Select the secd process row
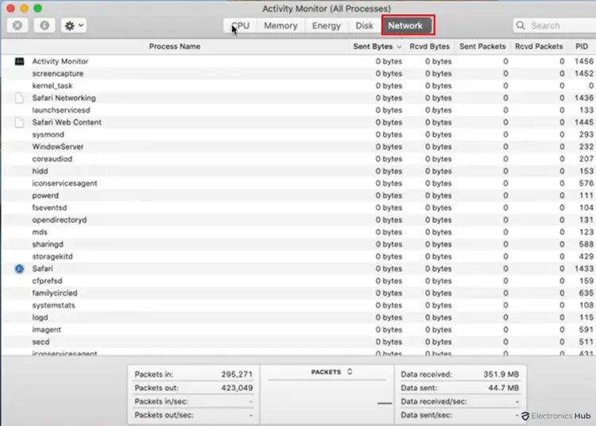Screen dimensions: 596x426 tap(298, 342)
